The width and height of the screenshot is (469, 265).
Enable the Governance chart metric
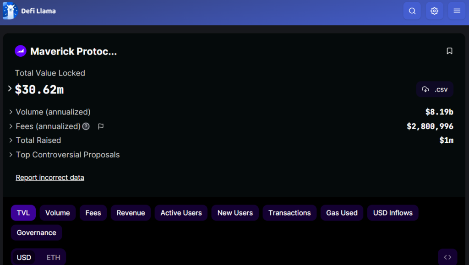coord(37,233)
